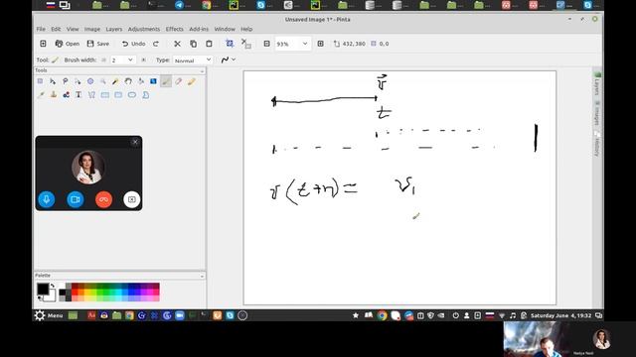
Task: Select the Gradient tool
Action: [153, 81]
